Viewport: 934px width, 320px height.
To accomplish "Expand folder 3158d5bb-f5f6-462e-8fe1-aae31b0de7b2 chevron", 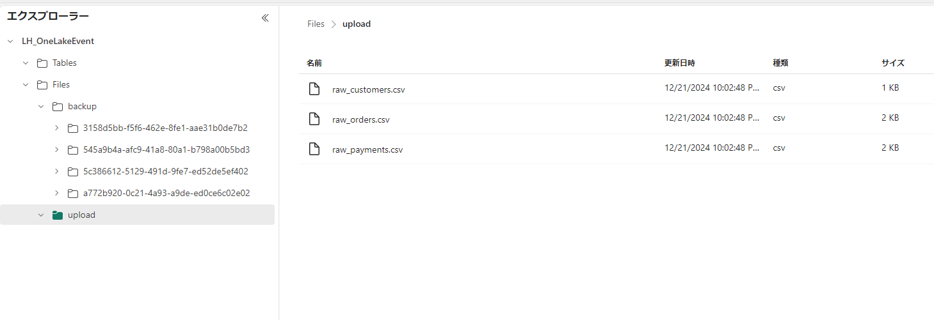I will [56, 128].
